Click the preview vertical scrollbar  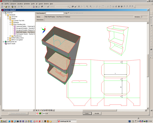[x=148, y=66]
